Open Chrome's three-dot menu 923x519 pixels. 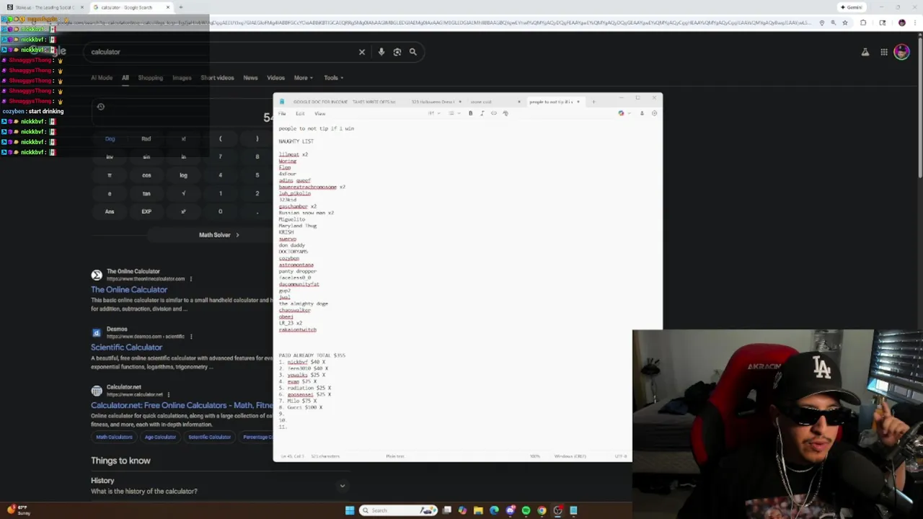pos(915,23)
